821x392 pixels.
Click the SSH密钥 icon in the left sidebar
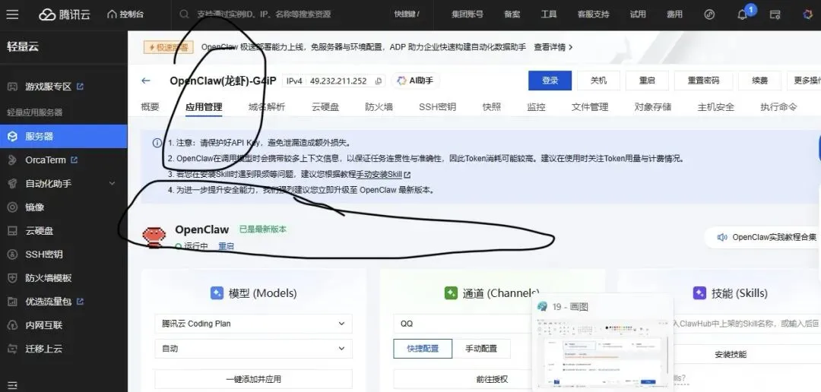[x=12, y=254]
